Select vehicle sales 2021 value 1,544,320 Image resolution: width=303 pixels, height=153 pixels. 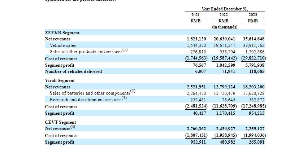(x=196, y=45)
